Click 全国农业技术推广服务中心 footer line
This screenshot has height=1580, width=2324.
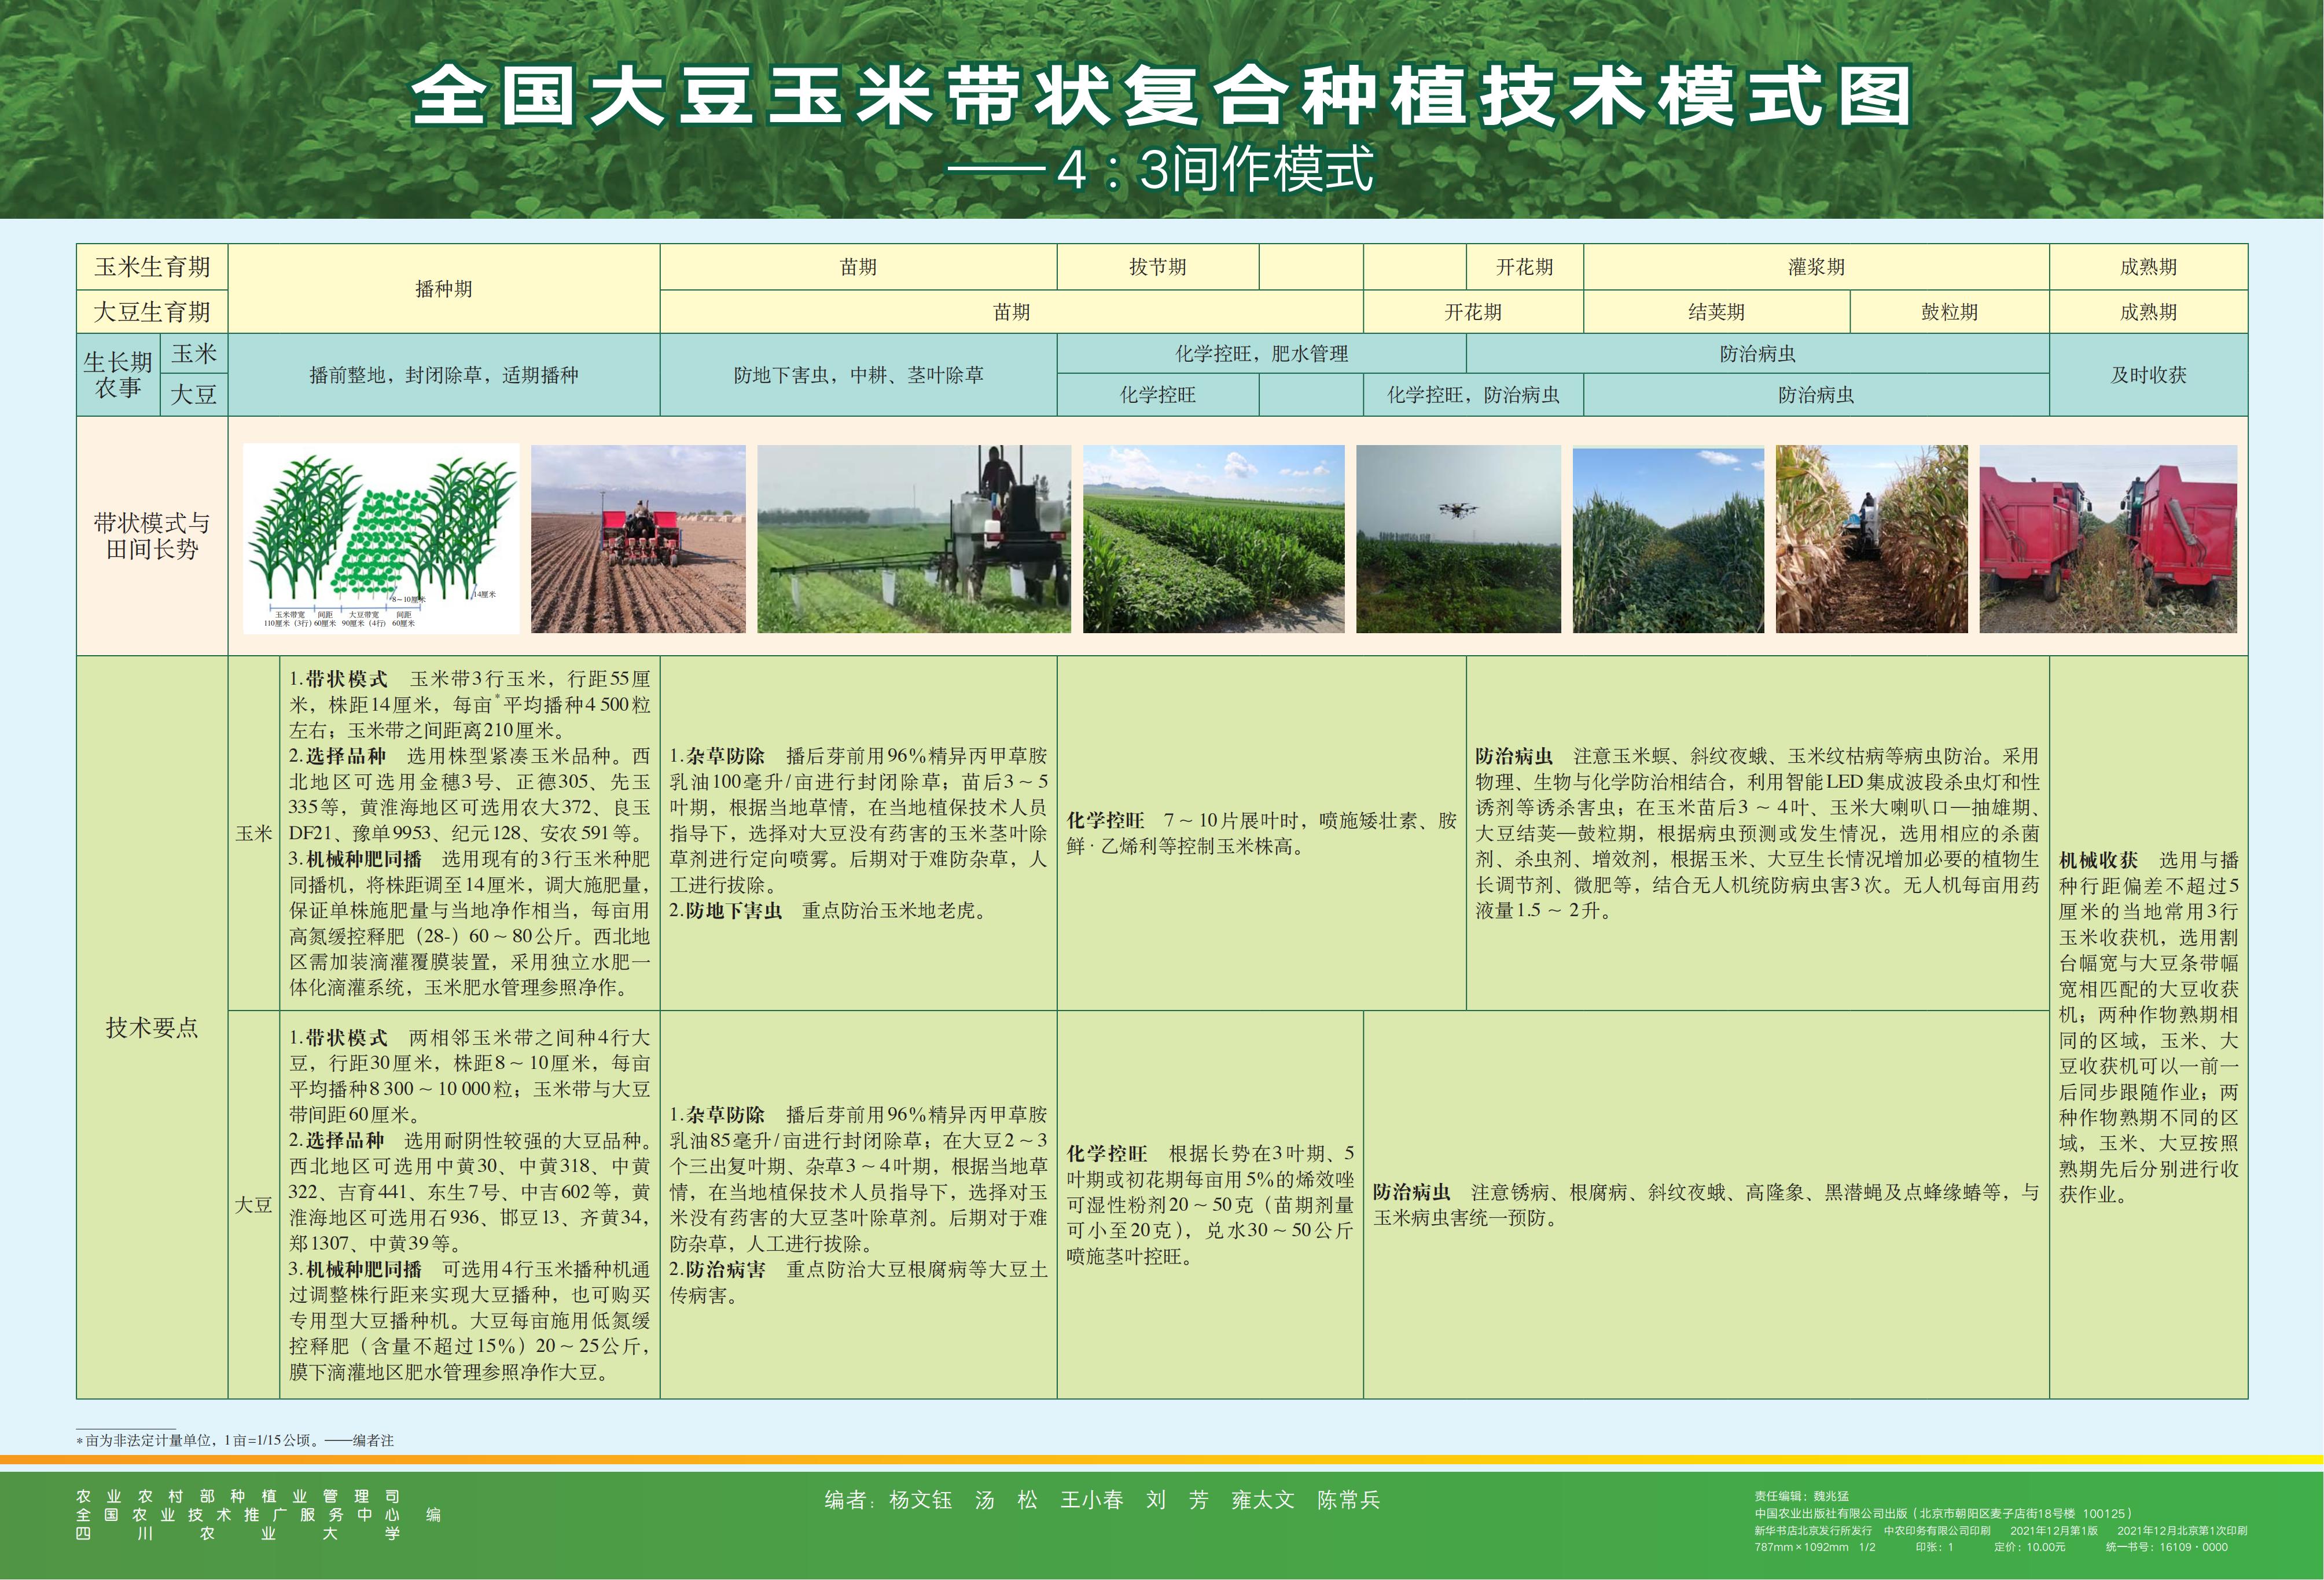(238, 1515)
